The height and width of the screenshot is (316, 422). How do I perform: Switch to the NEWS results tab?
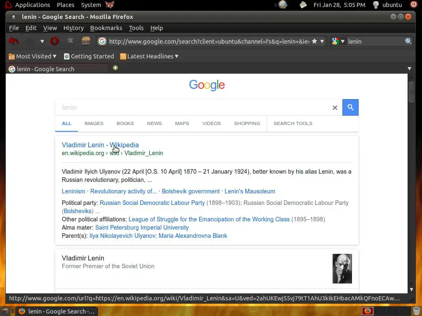(x=155, y=123)
